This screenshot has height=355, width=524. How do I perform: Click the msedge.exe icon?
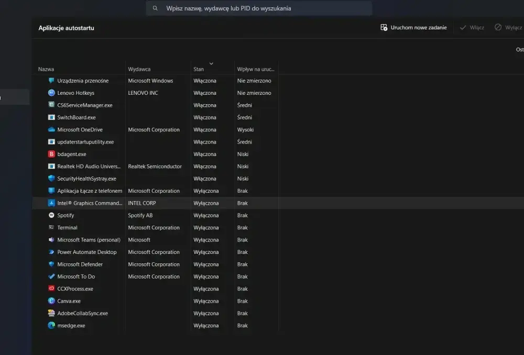(x=51, y=325)
